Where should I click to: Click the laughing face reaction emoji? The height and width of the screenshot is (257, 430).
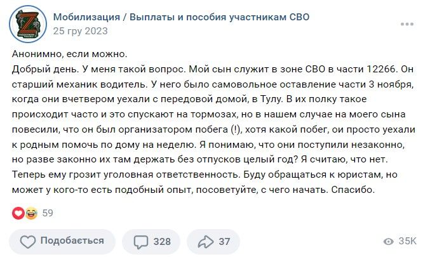click(x=30, y=213)
